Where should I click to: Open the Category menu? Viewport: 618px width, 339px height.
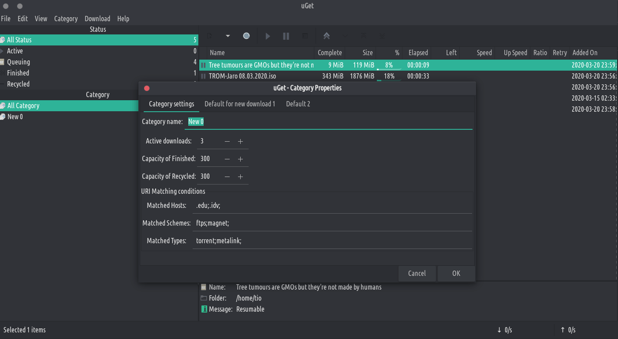66,19
